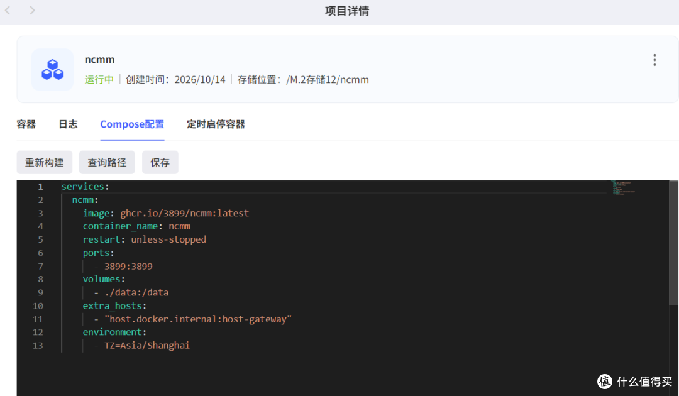Click the 项目详情 page title
The width and height of the screenshot is (679, 396).
coord(347,11)
